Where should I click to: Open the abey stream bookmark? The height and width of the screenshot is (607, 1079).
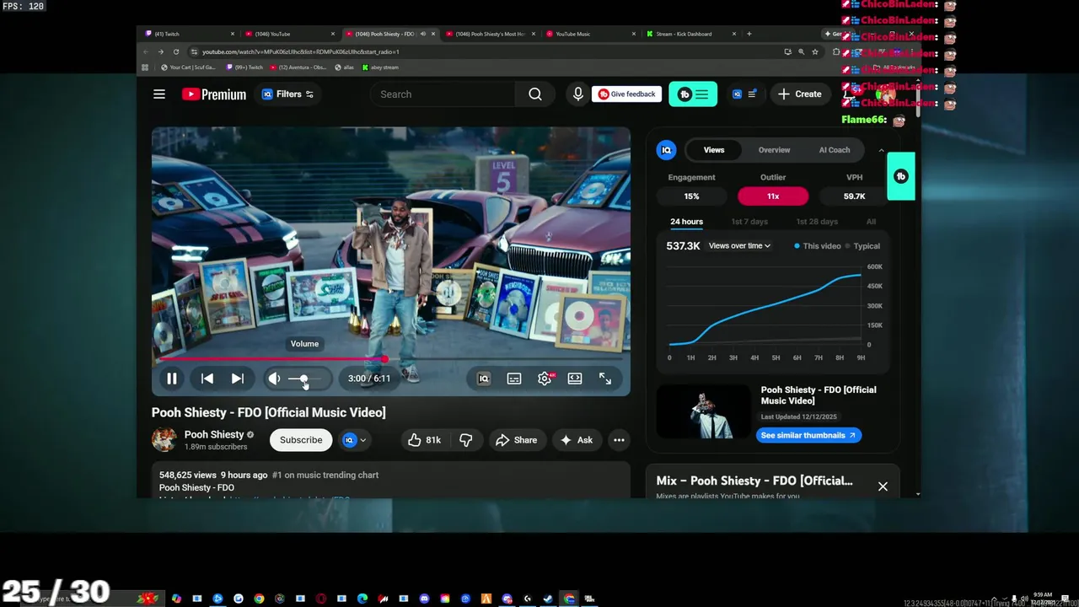(x=380, y=67)
